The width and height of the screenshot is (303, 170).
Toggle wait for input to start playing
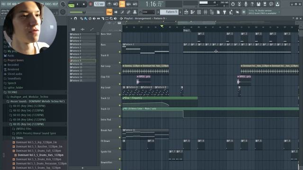click(x=116, y=4)
